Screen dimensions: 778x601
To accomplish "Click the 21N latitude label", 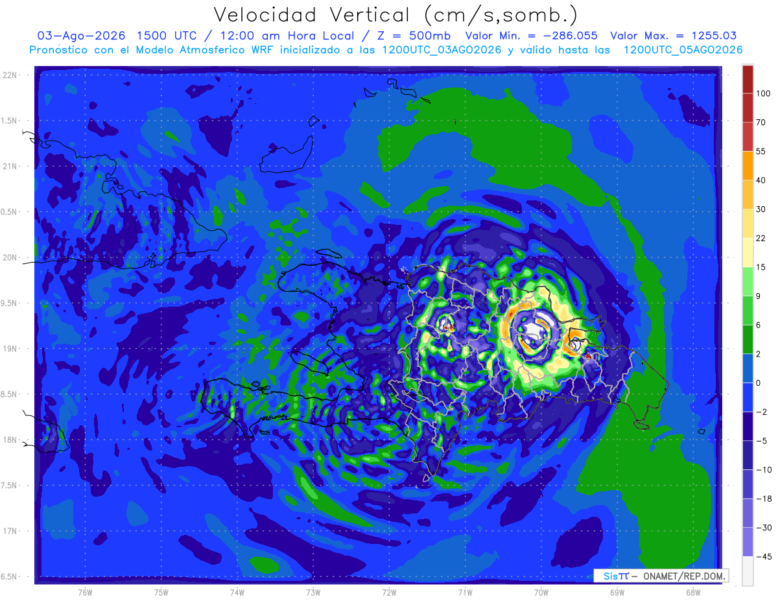I will tap(10, 166).
